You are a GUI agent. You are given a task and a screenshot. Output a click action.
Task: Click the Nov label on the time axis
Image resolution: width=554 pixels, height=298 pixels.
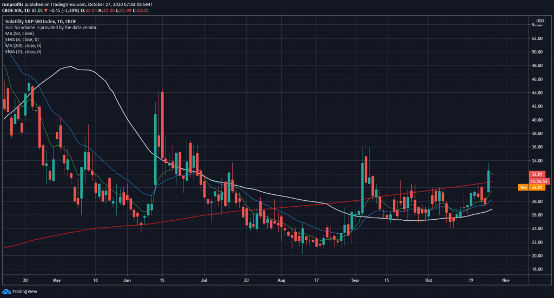[505, 281]
